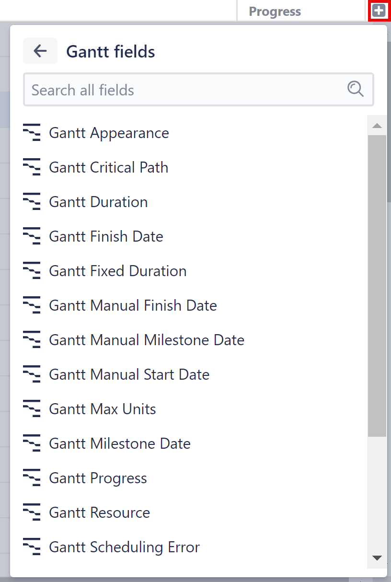391x582 pixels.
Task: Click the search magnifier icon
Action: click(x=355, y=89)
